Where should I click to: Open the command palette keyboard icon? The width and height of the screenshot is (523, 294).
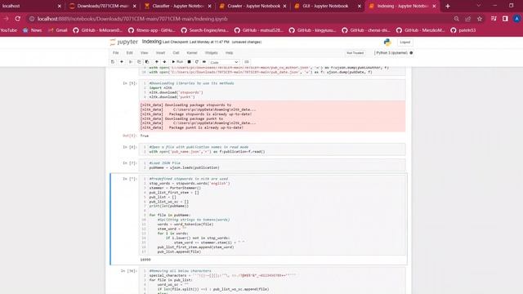click(x=247, y=62)
